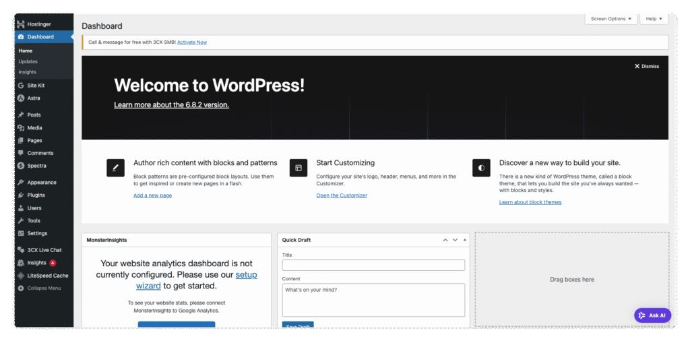Move Quick Draft widget down arrow
Viewport: 690px width, 341px height.
coord(455,240)
